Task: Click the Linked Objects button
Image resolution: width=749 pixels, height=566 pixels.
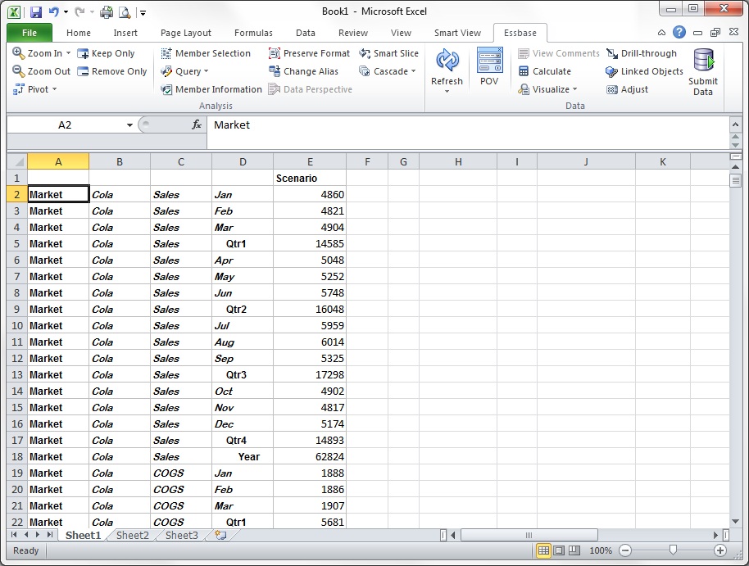Action: tap(644, 71)
